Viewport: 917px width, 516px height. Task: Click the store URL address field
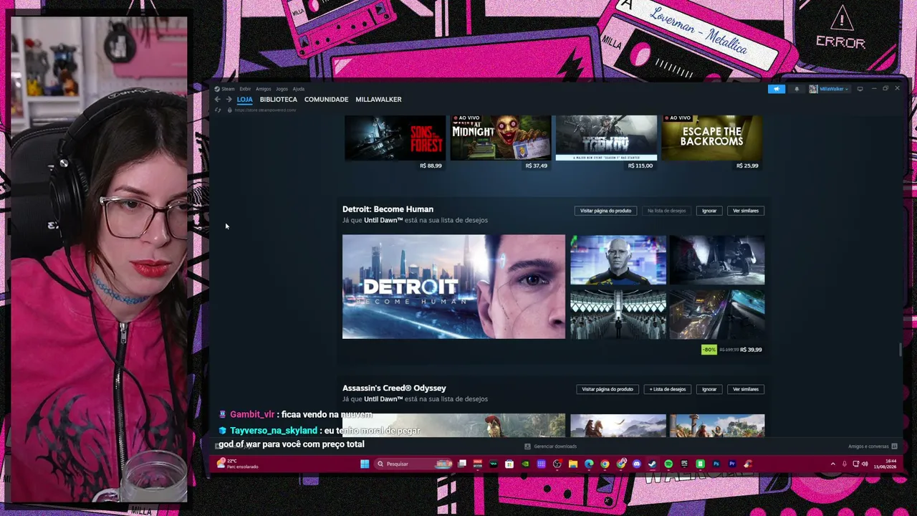(266, 110)
